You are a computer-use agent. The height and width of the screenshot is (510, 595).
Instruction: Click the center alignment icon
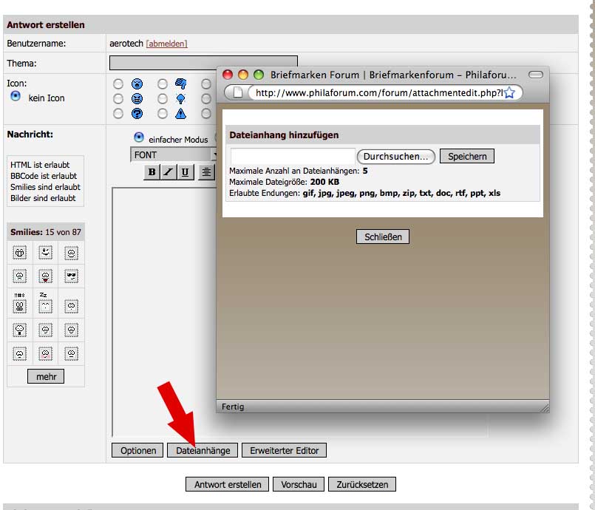tap(205, 172)
